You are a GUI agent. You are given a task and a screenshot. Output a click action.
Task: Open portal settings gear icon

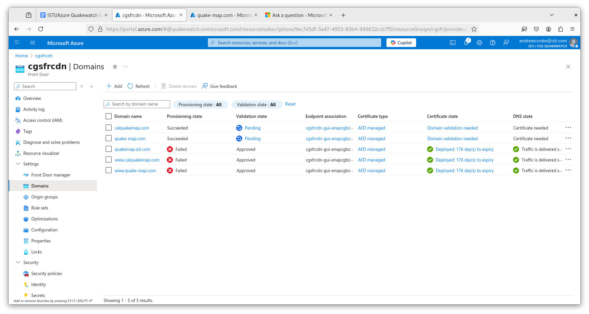pos(479,43)
